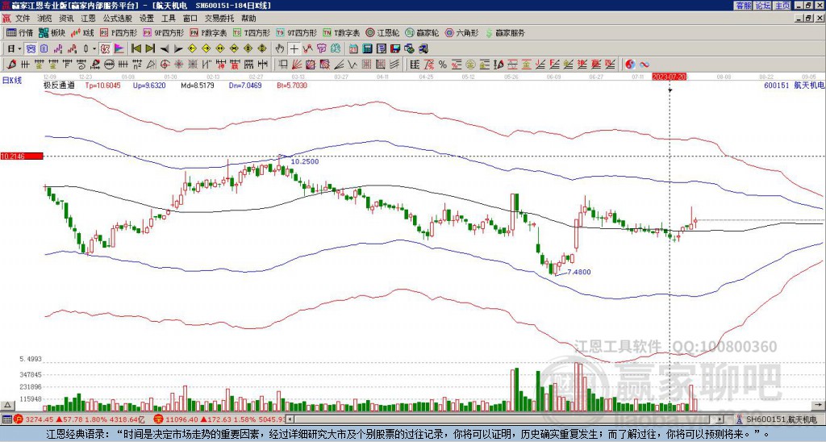Image resolution: width=826 pixels, height=442 pixels.
Task: Click the yin-yang circle icon
Action: coord(630,65)
